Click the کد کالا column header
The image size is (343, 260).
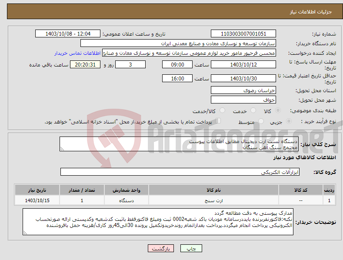(301, 190)
